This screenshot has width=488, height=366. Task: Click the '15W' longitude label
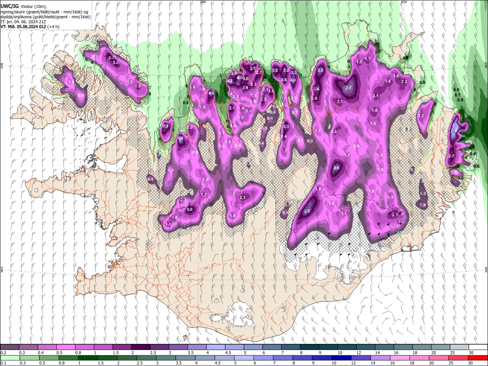pos(404,2)
